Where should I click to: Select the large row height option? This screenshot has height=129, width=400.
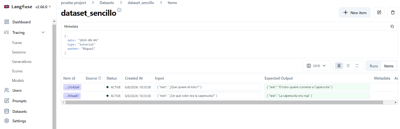(357, 66)
